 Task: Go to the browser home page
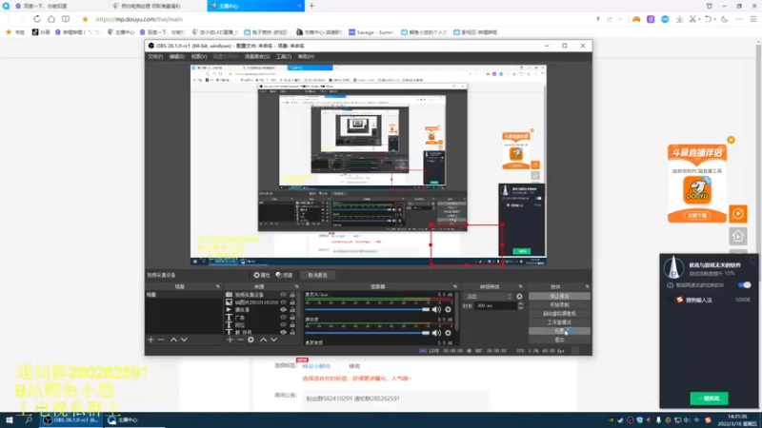point(51,19)
